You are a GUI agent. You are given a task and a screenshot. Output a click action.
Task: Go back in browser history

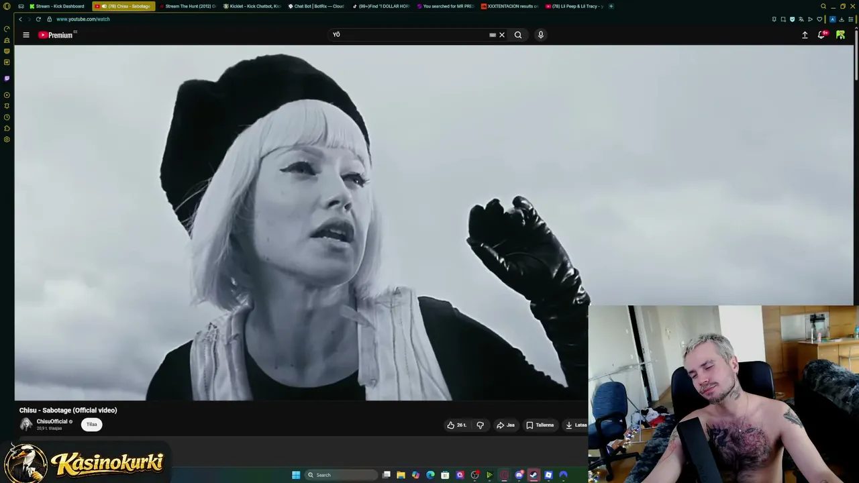20,19
